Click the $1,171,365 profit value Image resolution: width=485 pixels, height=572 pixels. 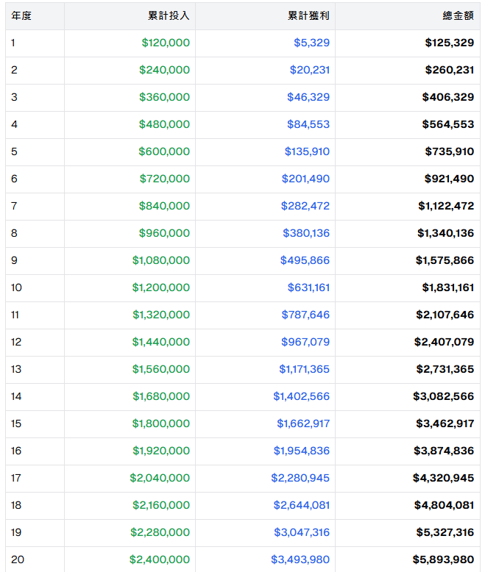(x=304, y=369)
